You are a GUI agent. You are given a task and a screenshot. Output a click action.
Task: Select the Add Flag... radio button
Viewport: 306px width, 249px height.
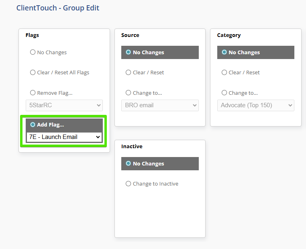pyautogui.click(x=33, y=125)
